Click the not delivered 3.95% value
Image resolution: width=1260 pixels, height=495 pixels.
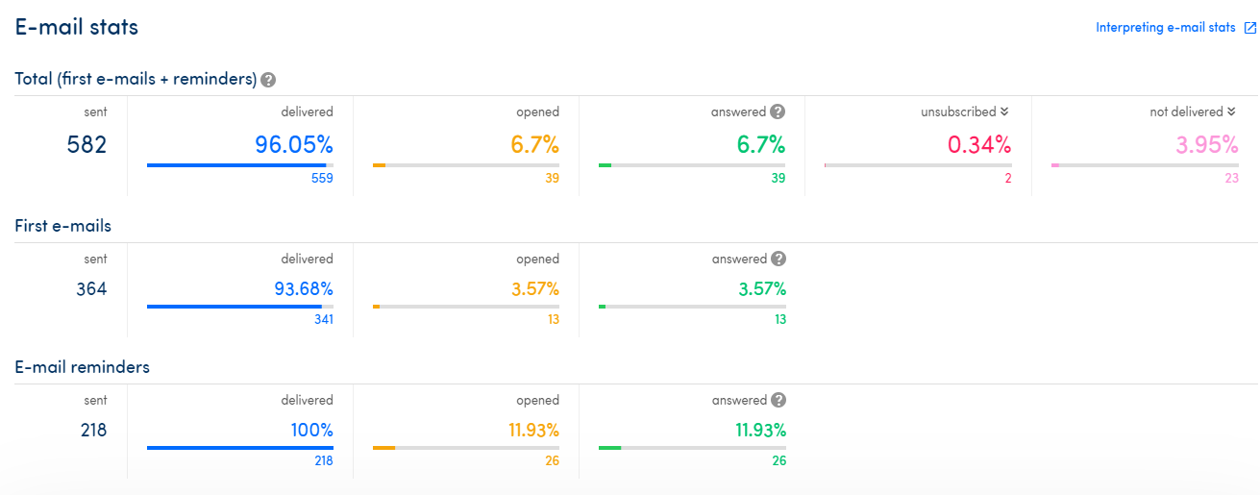point(1207,145)
